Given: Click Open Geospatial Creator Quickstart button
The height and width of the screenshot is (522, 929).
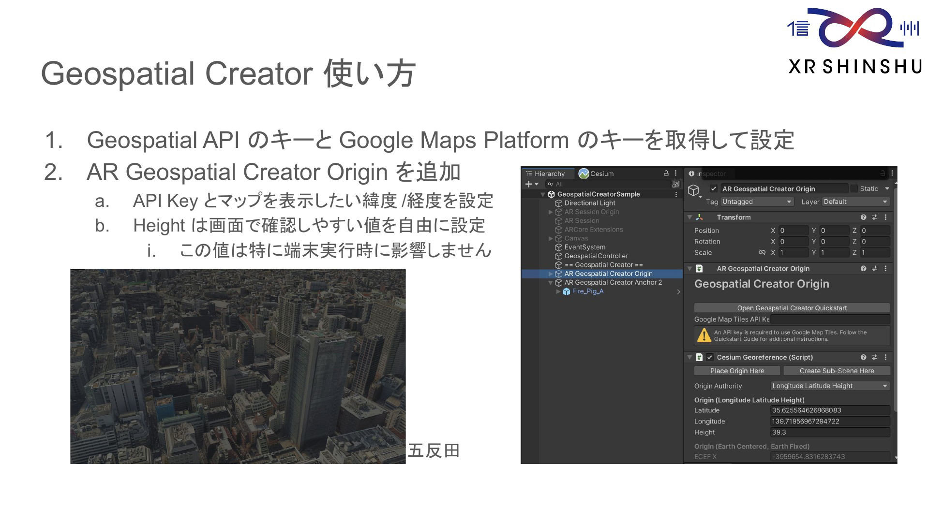Looking at the screenshot, I should [x=792, y=308].
